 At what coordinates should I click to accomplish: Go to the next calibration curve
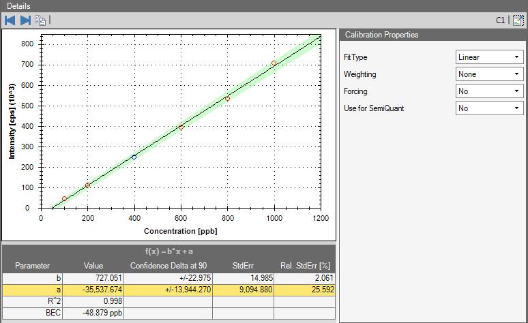pyautogui.click(x=25, y=20)
